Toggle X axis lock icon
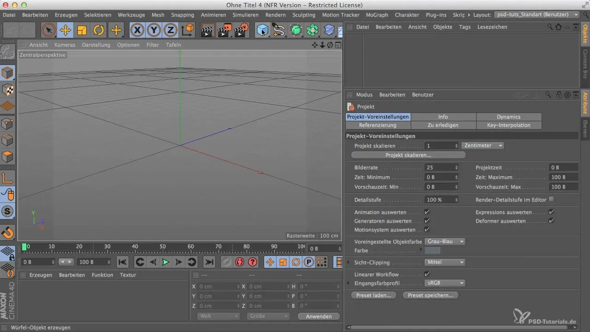This screenshot has width=590, height=332. [137, 30]
